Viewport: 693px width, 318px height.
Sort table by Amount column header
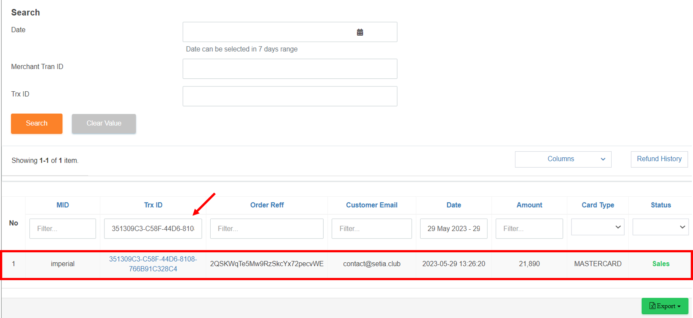529,205
